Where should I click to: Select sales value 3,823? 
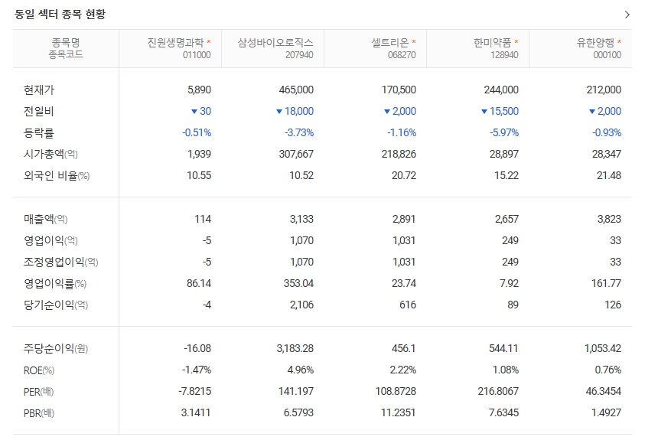609,219
